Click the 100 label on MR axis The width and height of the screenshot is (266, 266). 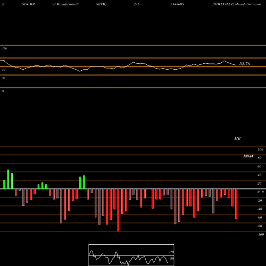coord(260,149)
